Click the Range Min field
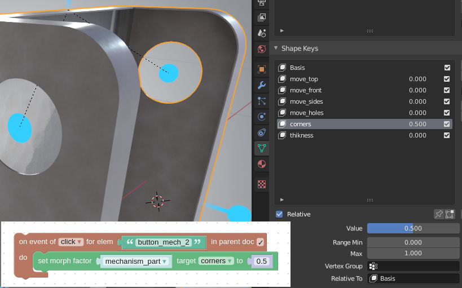This screenshot has width=462, height=288. [x=413, y=242]
